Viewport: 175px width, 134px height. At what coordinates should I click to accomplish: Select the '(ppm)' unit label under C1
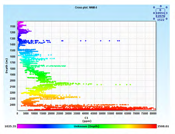point(87,121)
